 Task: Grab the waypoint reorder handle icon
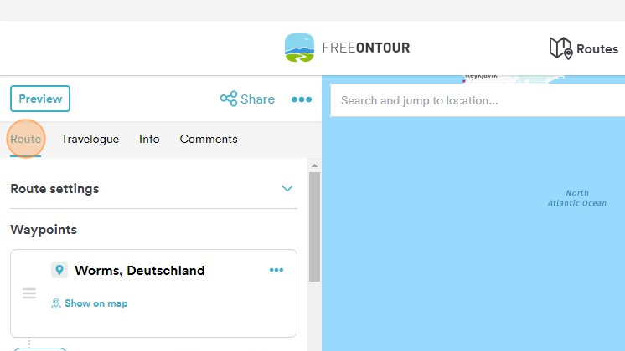[x=29, y=293]
